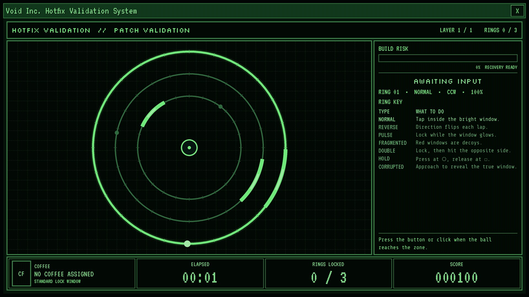Click the dark ball on the middle ring
529x297 pixels.
[117, 133]
